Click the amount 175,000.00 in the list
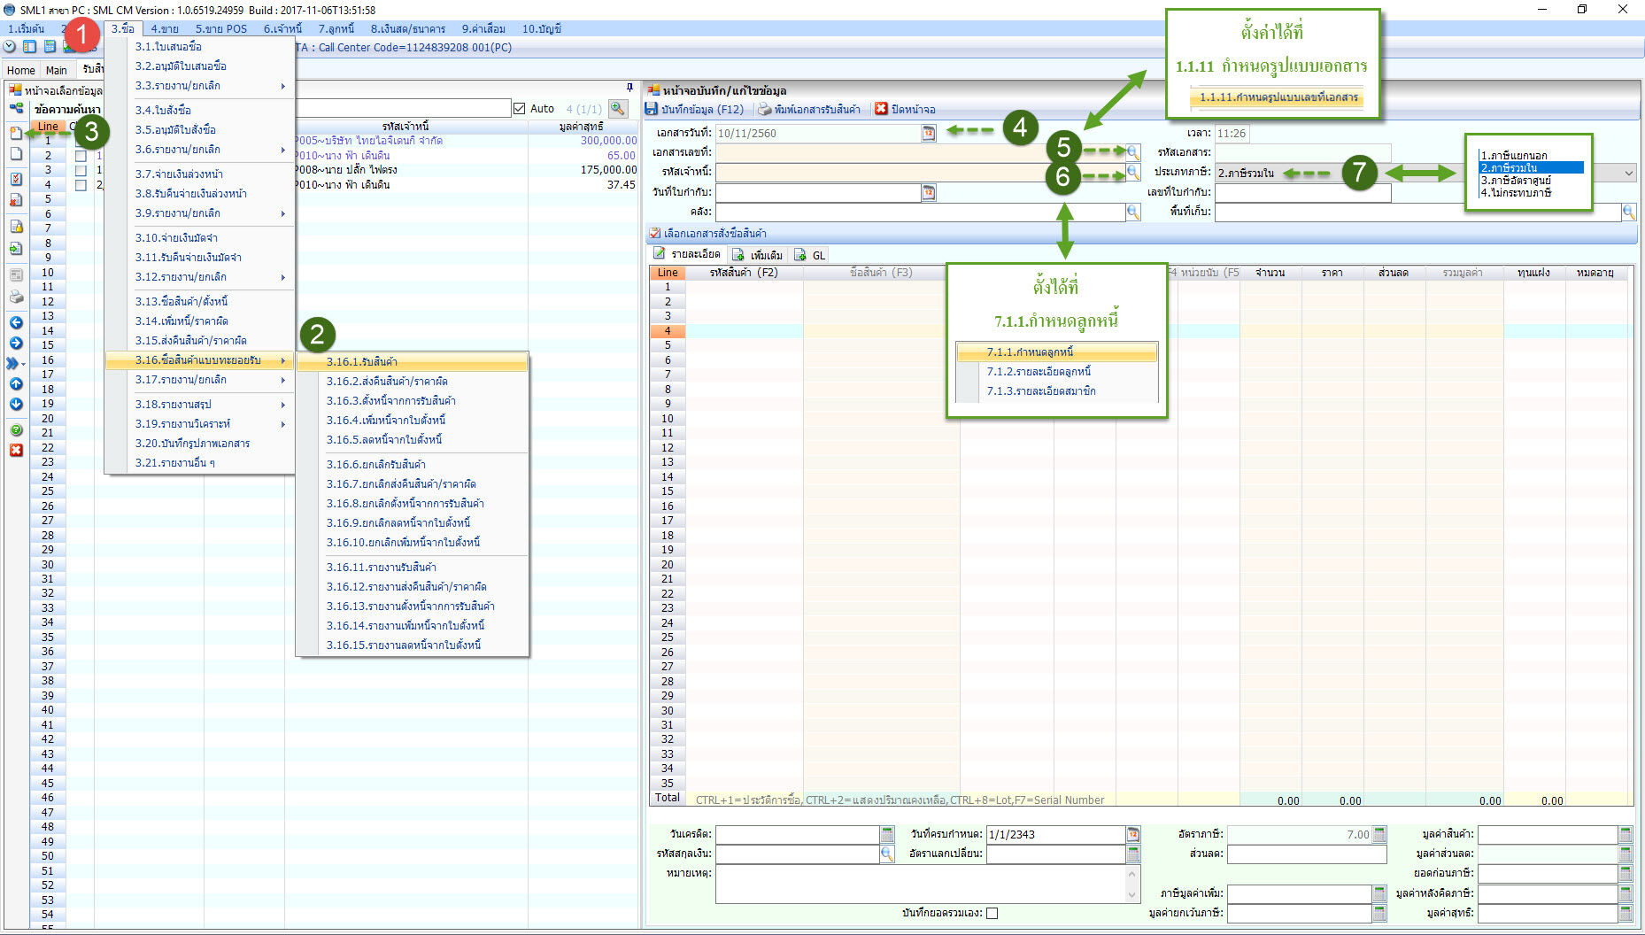The image size is (1645, 935). (x=608, y=170)
